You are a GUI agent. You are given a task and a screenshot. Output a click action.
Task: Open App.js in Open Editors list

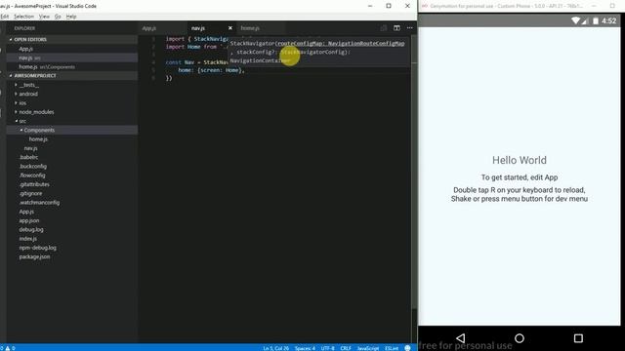click(26, 49)
